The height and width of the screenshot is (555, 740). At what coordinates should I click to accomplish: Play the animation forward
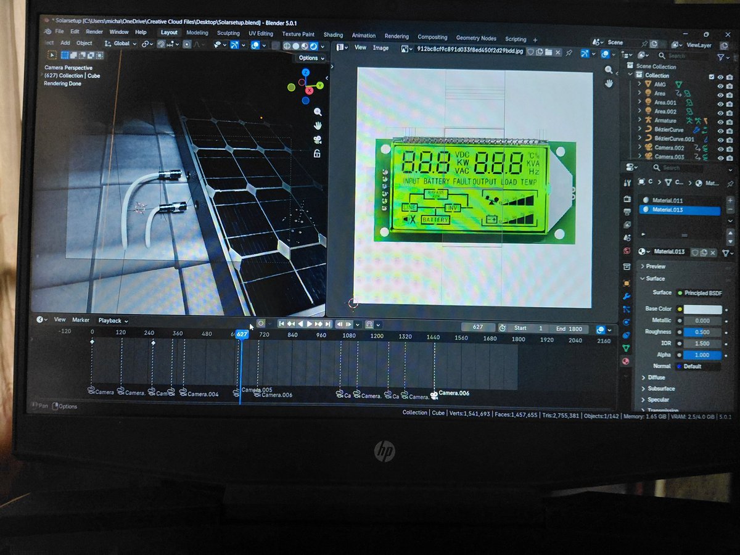pyautogui.click(x=310, y=324)
